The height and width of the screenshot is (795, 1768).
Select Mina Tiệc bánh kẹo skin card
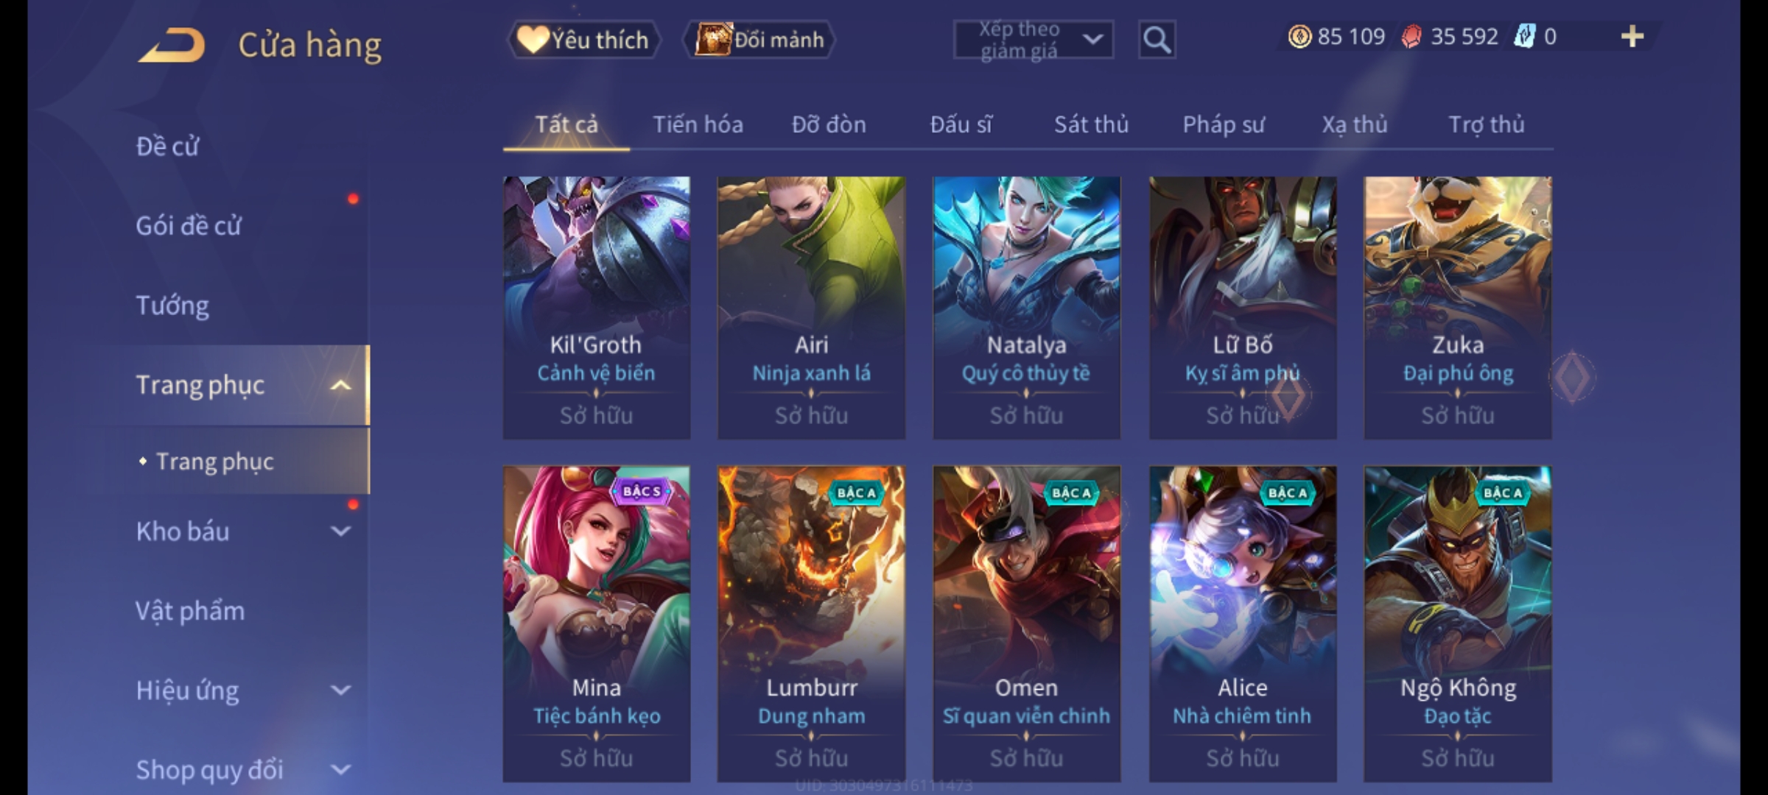coord(596,623)
